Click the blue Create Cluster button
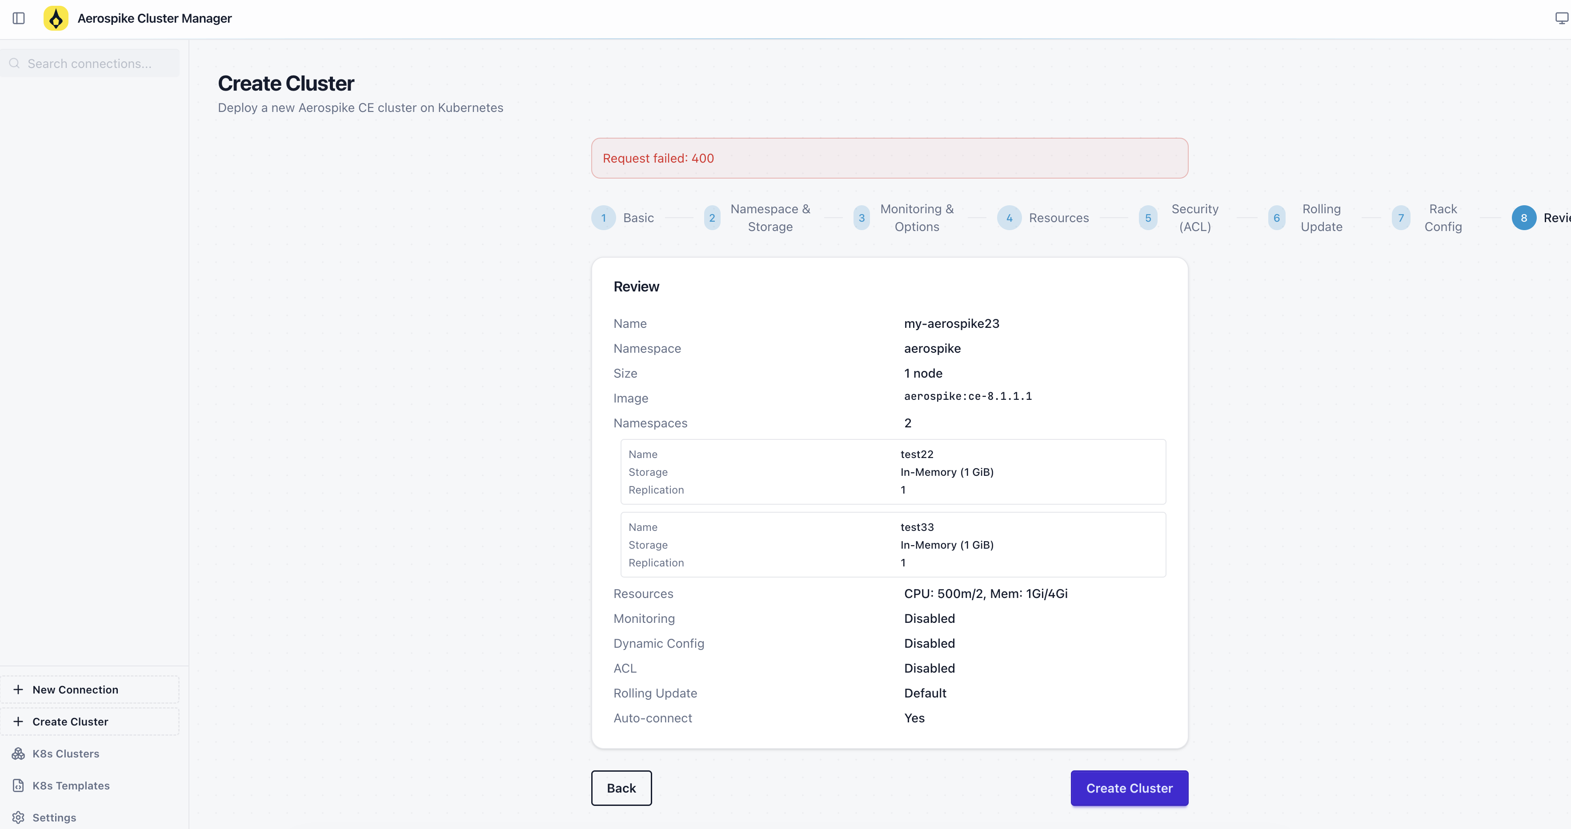The height and width of the screenshot is (829, 1571). (x=1129, y=788)
